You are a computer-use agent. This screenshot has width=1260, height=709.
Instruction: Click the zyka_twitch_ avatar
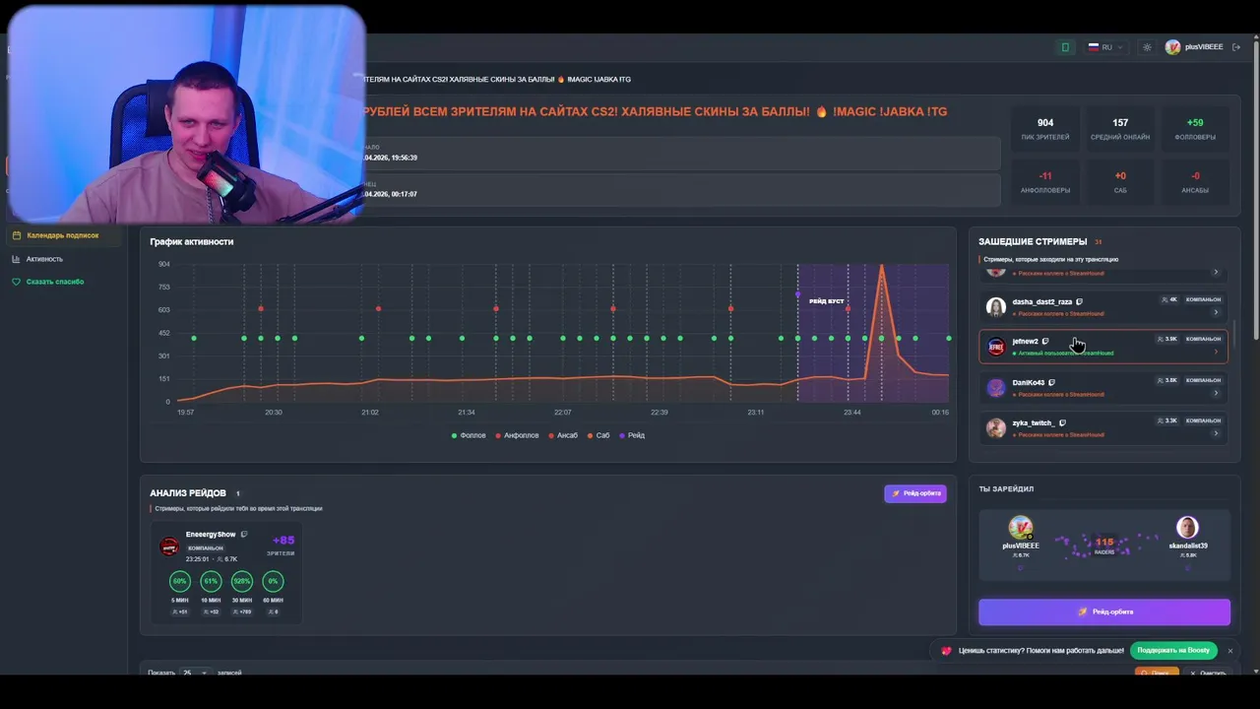point(996,427)
